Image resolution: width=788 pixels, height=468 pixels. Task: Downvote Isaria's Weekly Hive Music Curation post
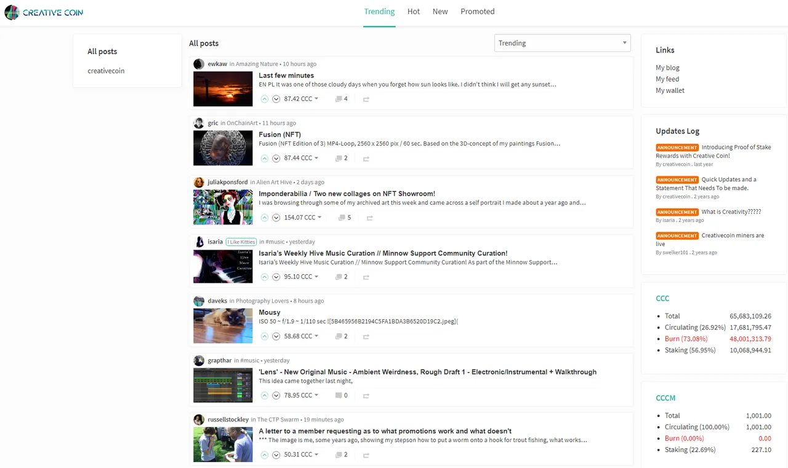276,277
